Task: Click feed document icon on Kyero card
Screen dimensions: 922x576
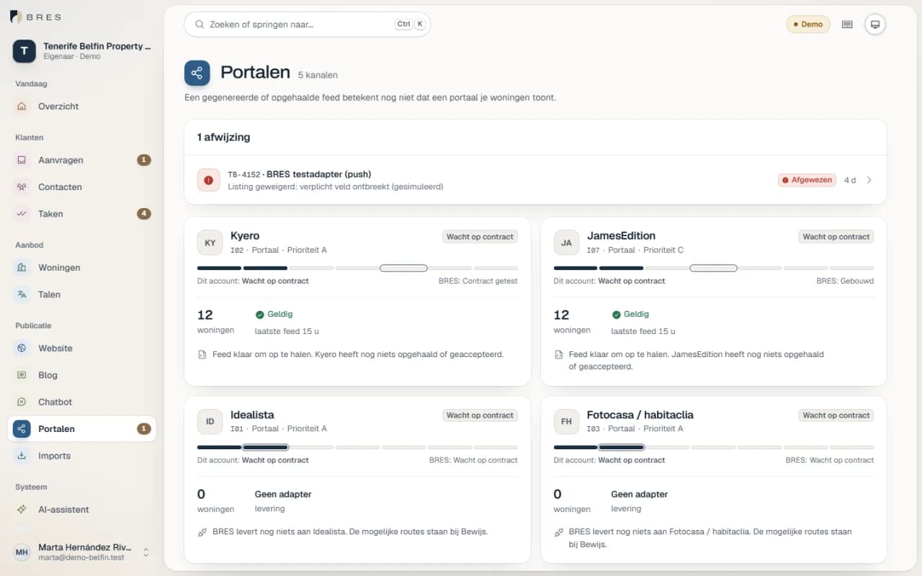Action: 202,354
